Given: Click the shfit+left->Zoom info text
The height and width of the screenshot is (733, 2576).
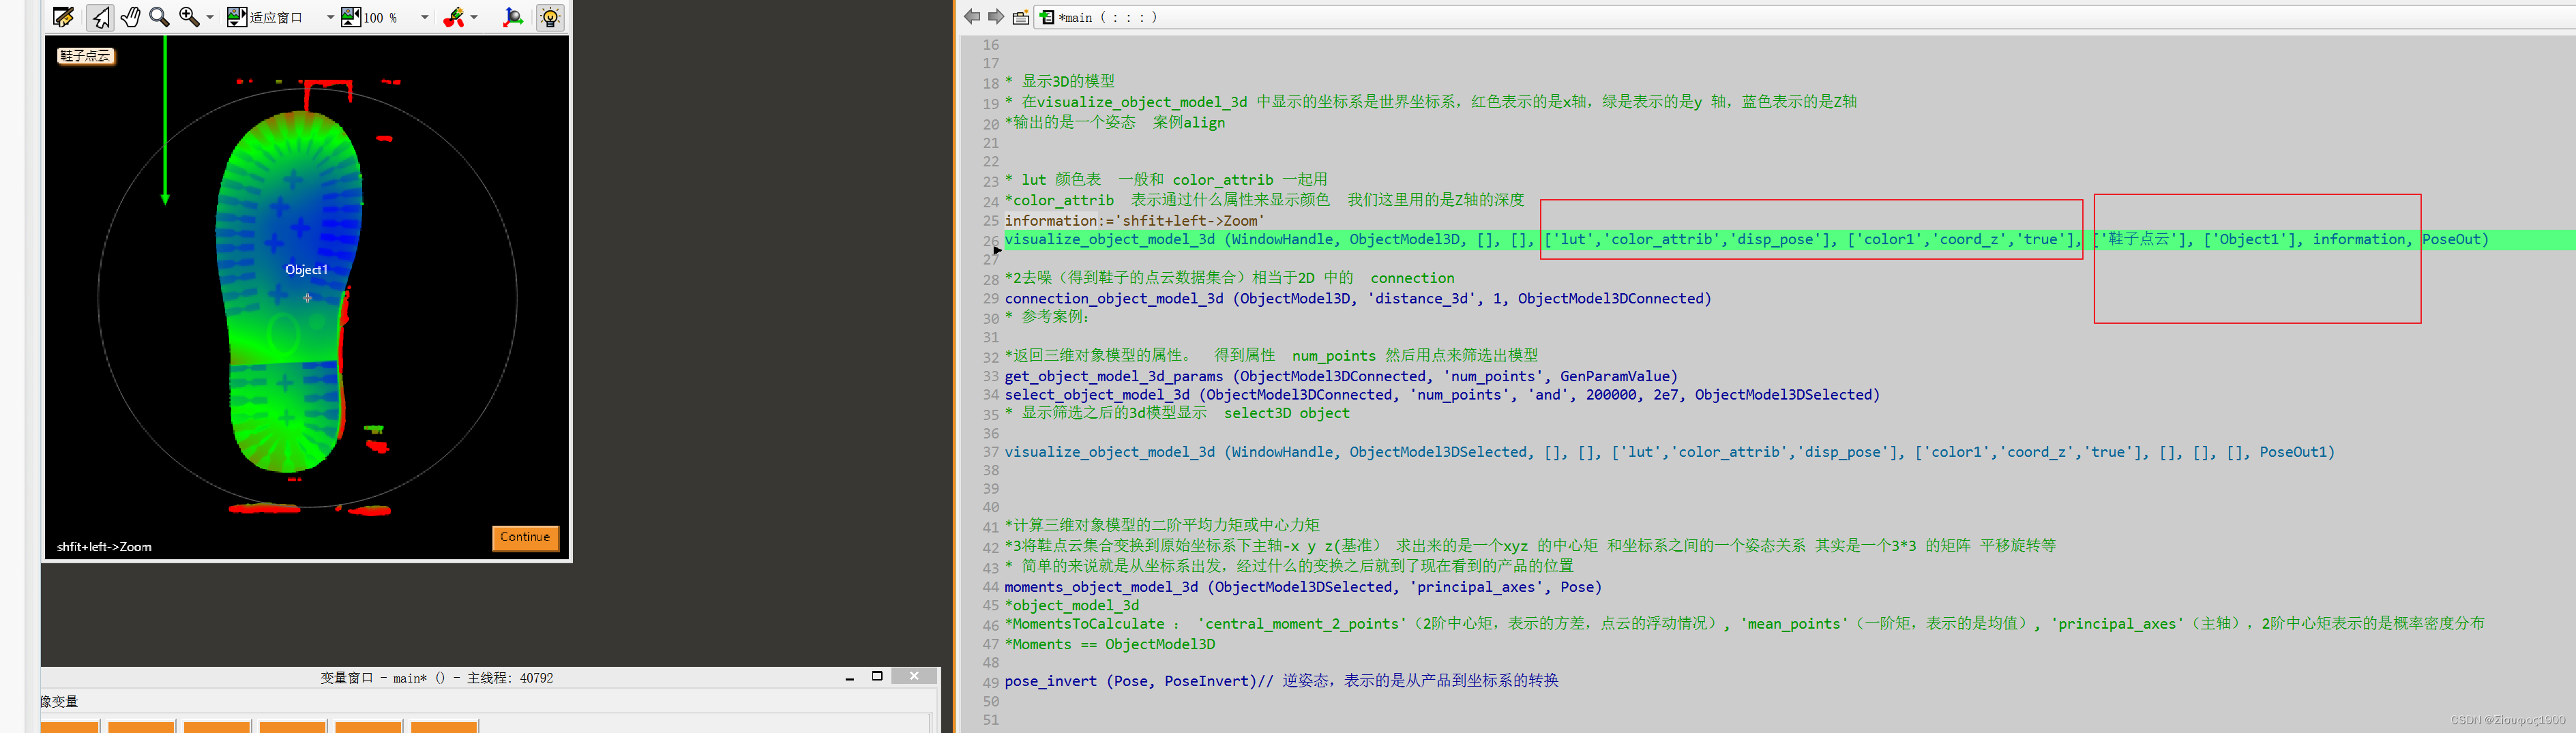Looking at the screenshot, I should point(104,547).
